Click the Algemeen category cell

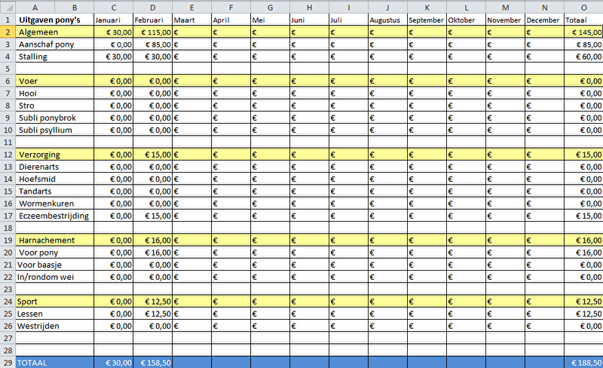pos(54,32)
